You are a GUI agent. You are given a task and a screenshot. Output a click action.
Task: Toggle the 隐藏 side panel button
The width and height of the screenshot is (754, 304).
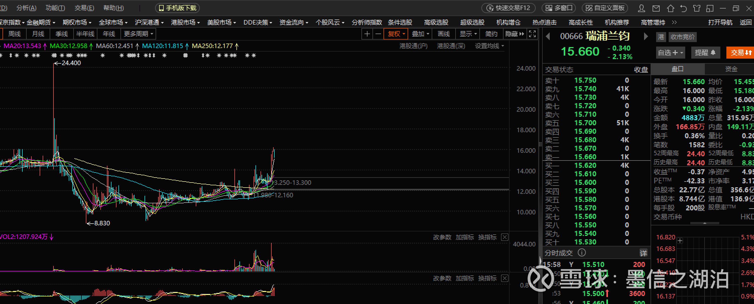click(x=515, y=34)
